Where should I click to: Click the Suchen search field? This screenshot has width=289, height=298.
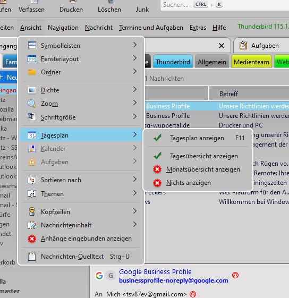[x=224, y=5]
